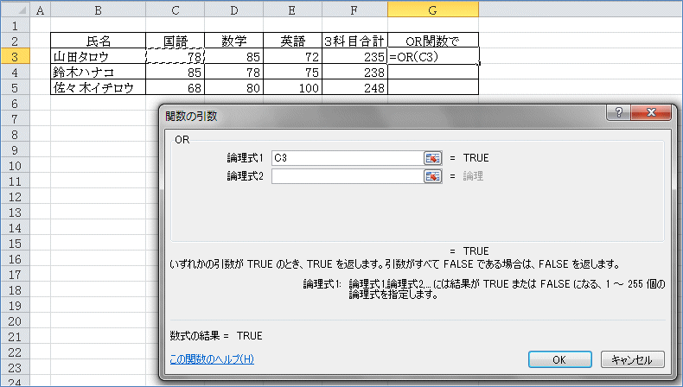Select cell D5 with value 80
683x387 pixels.
pos(234,88)
